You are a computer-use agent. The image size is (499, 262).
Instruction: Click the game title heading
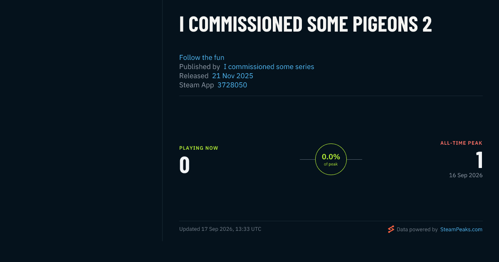[x=305, y=24]
